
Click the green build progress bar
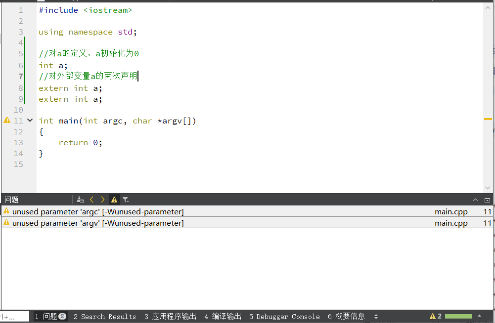458,316
